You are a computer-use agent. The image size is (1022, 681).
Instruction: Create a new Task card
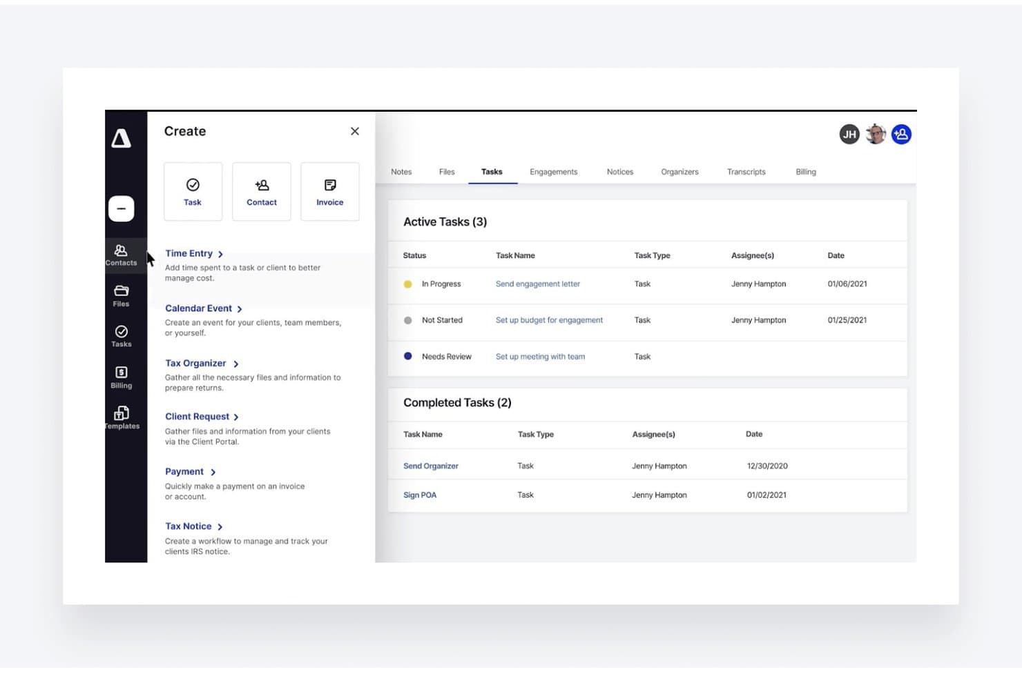pyautogui.click(x=193, y=192)
